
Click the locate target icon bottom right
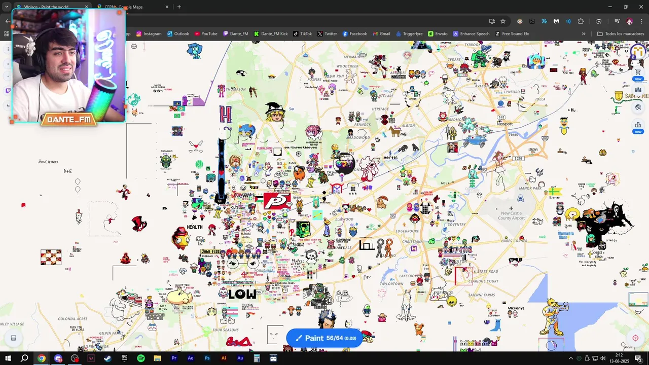pyautogui.click(x=635, y=338)
